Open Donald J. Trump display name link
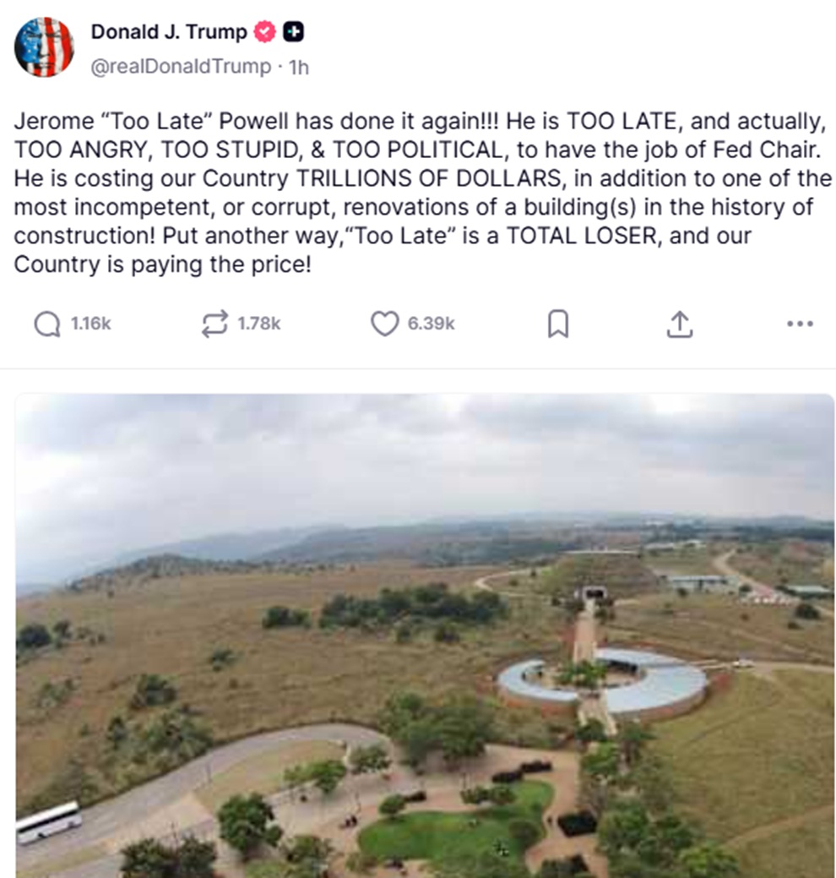This screenshot has height=878, width=836. (x=169, y=33)
